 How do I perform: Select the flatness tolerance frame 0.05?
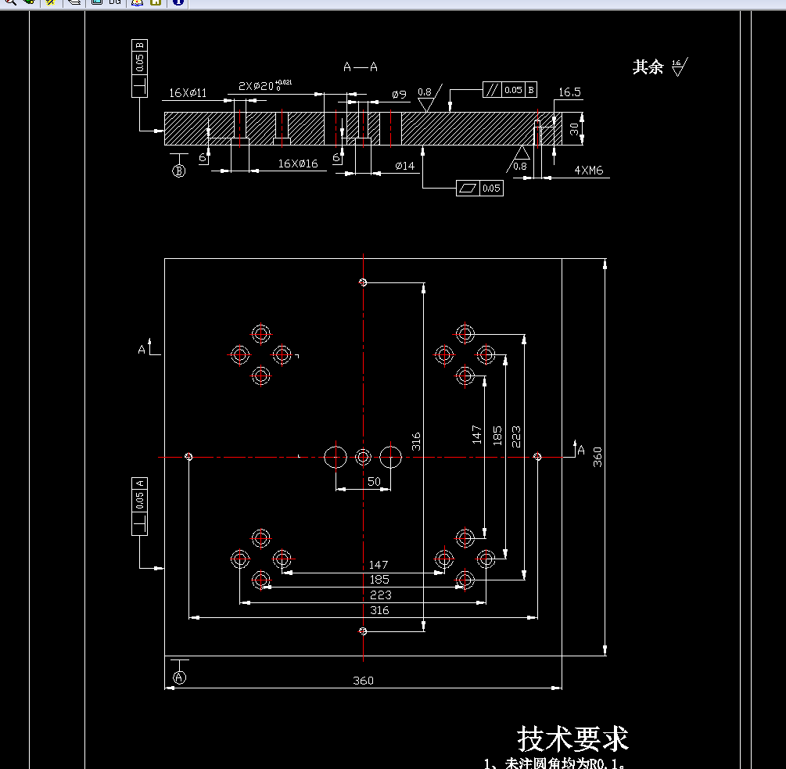coord(479,189)
